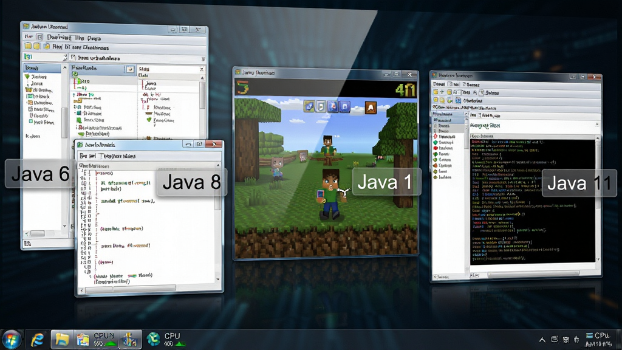The width and height of the screenshot is (622, 350).
Task: Close the right pane with its X in Java 6 window
Action: tap(202, 69)
